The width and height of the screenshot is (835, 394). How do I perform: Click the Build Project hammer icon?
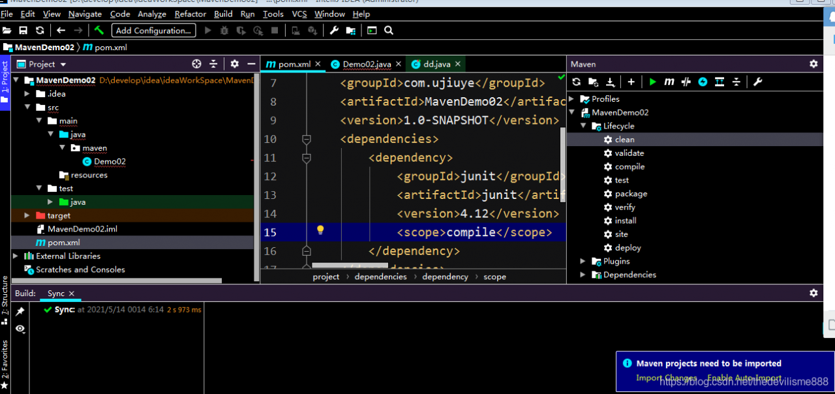coord(99,30)
